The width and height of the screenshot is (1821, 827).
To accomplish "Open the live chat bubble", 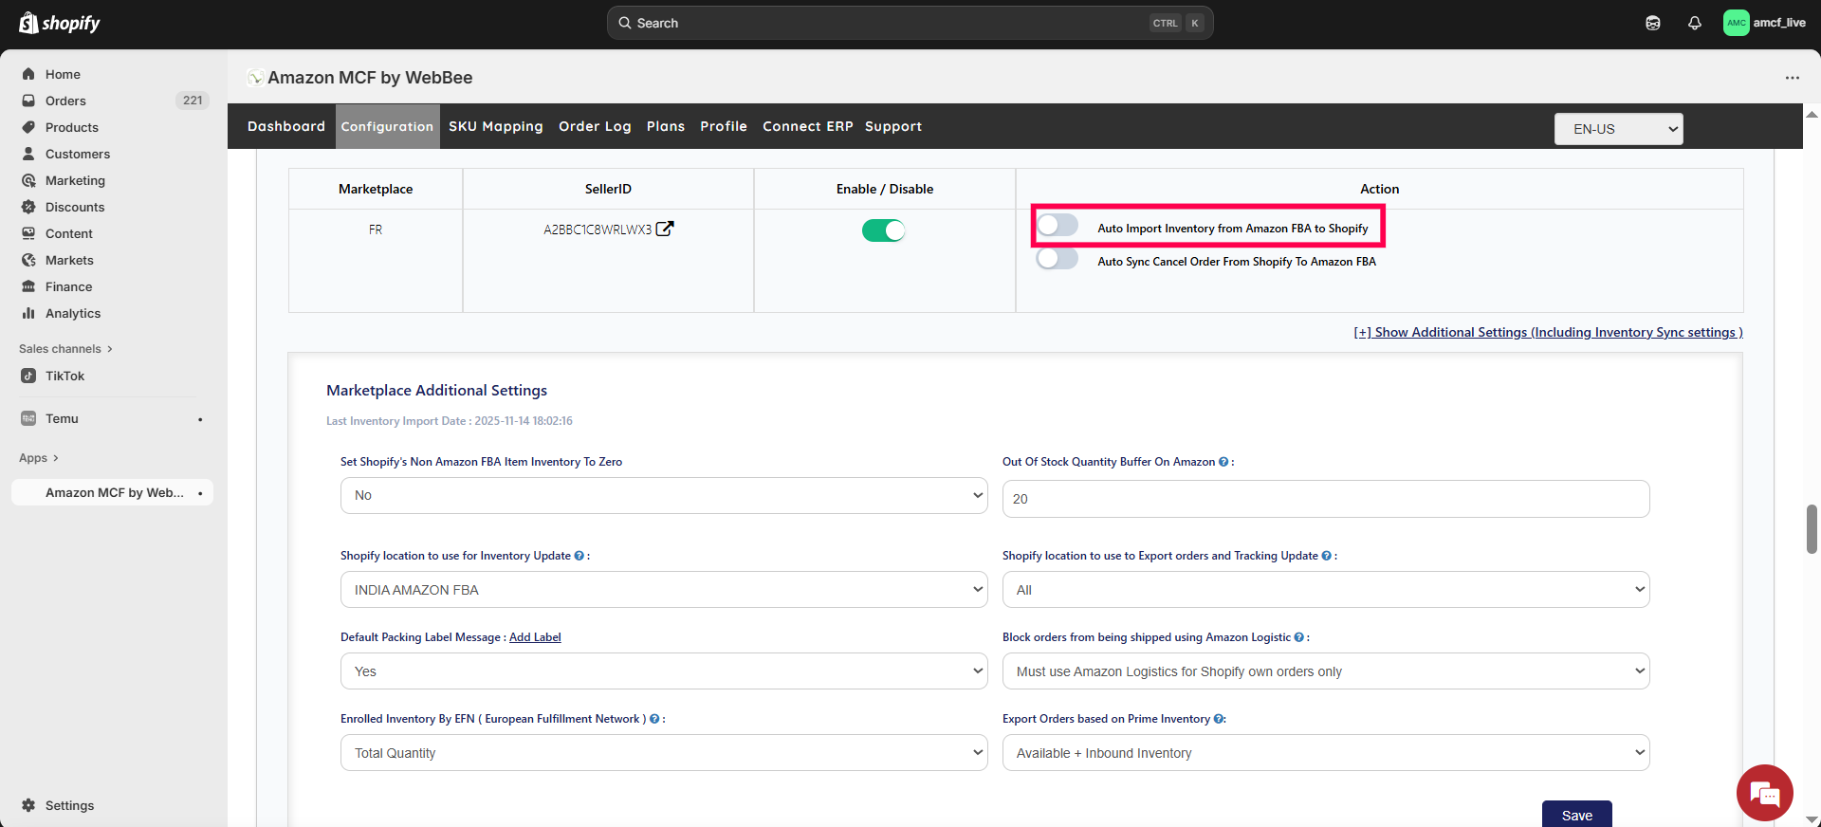I will [x=1764, y=793].
